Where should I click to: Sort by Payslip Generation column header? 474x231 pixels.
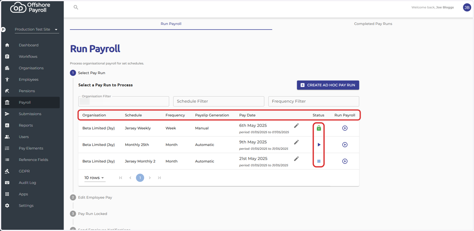[x=212, y=115]
